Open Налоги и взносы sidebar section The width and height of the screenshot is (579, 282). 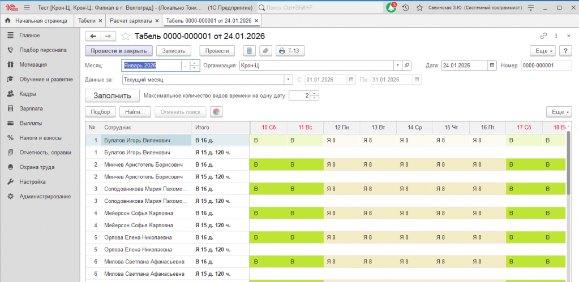[40, 138]
